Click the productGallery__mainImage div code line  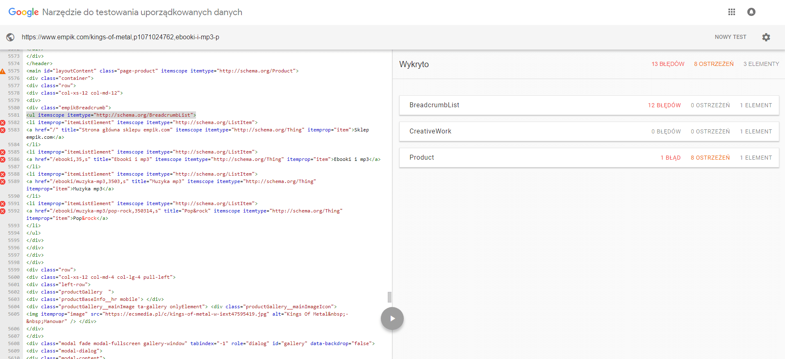[x=182, y=307]
